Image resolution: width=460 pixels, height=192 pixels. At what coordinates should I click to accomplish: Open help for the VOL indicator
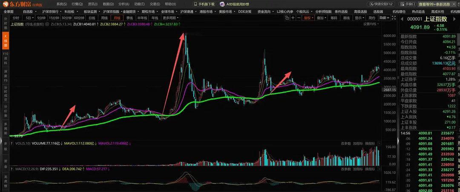pos(12,143)
